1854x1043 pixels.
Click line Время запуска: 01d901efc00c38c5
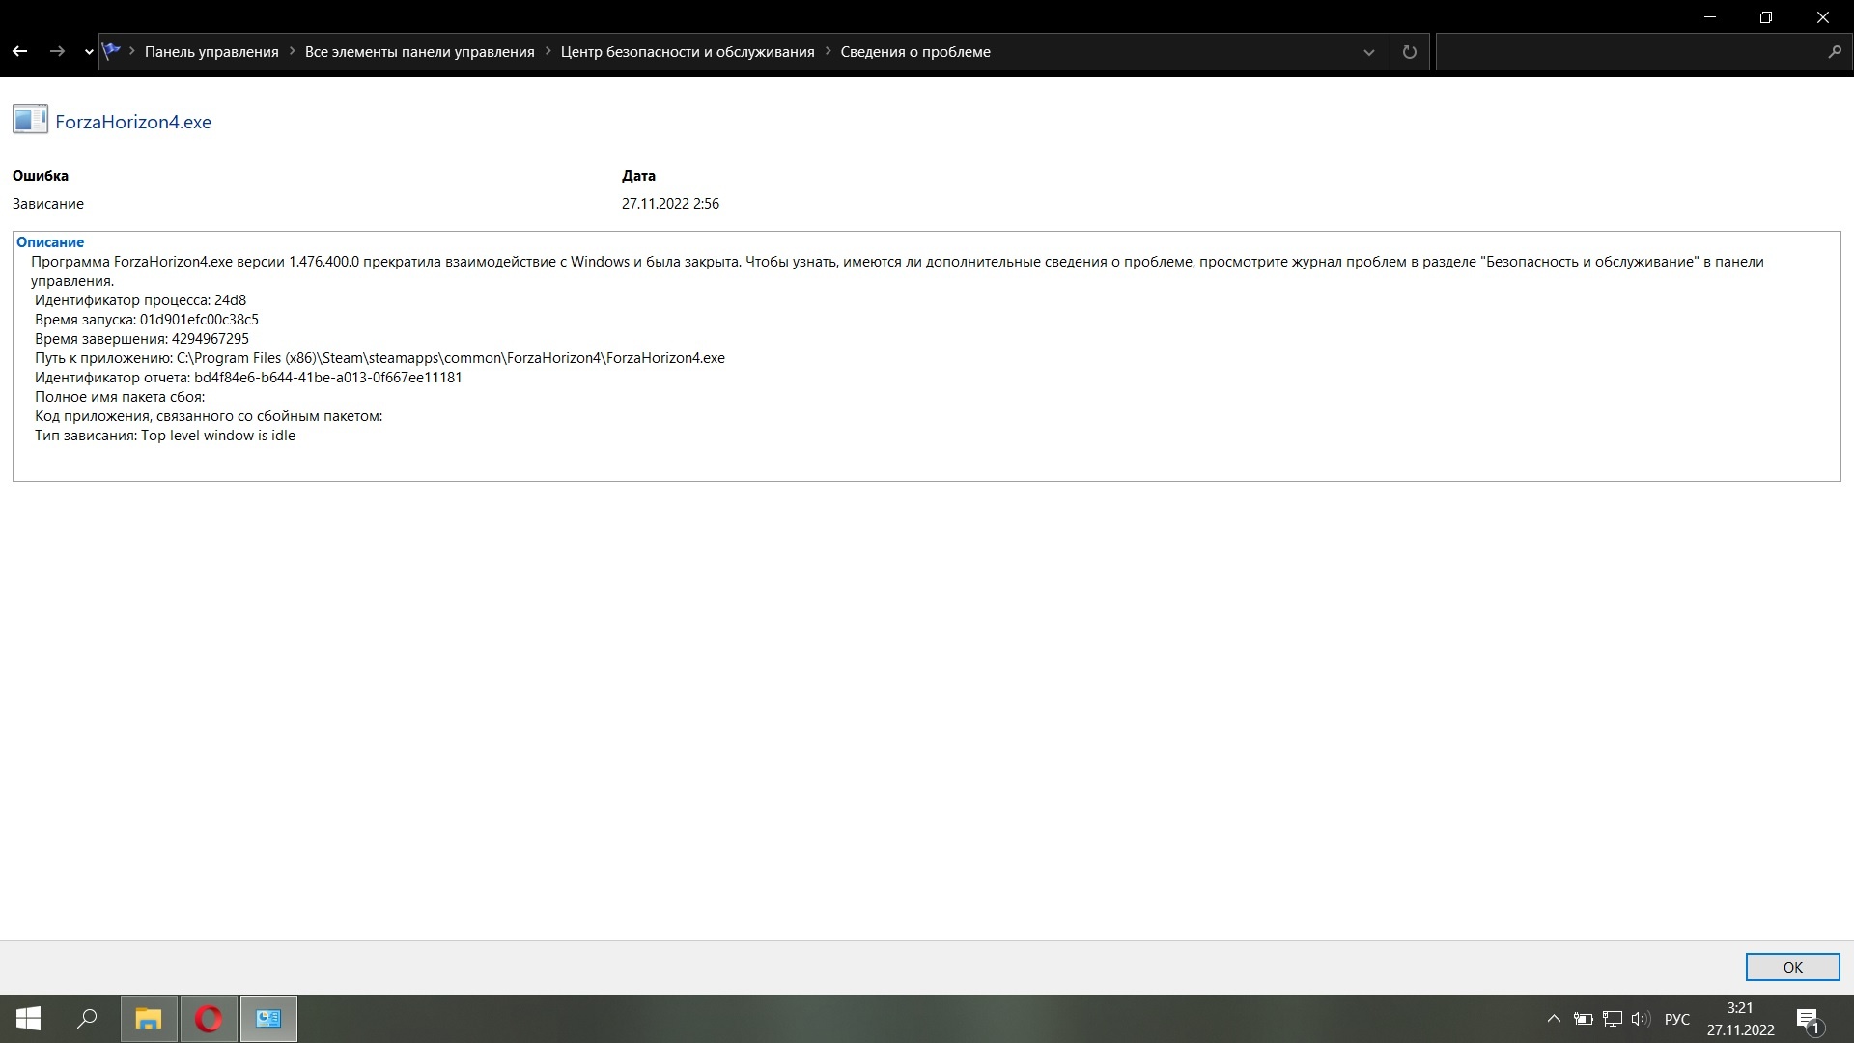(147, 320)
